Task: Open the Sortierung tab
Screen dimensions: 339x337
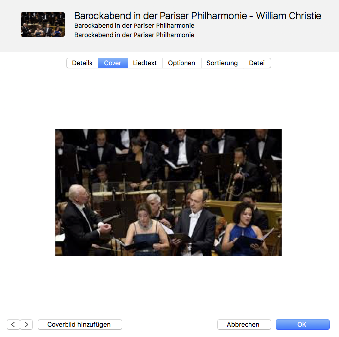Action: [x=222, y=63]
